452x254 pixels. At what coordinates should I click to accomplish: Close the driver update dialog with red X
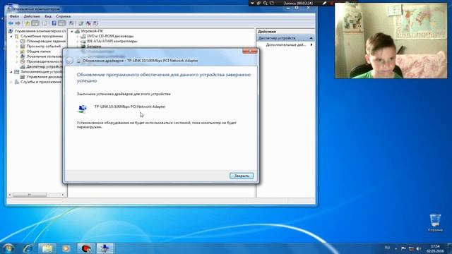point(249,52)
